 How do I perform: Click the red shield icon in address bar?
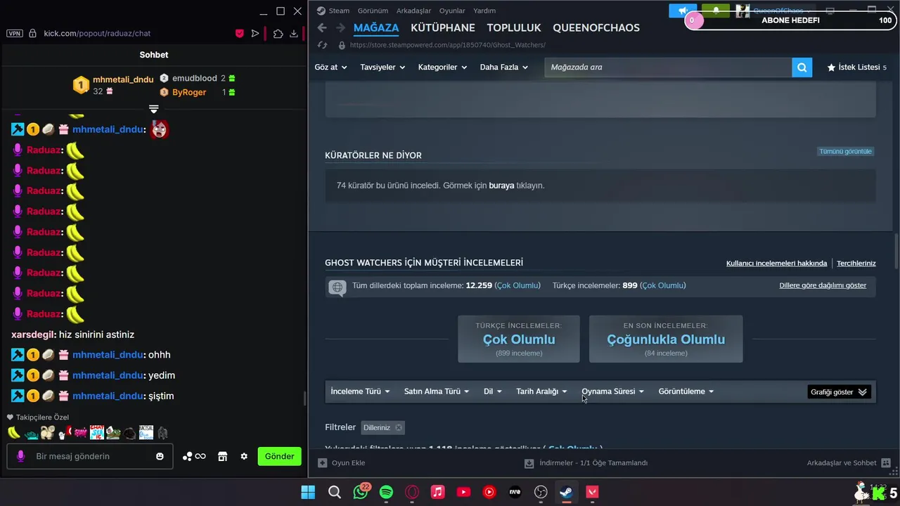point(239,33)
